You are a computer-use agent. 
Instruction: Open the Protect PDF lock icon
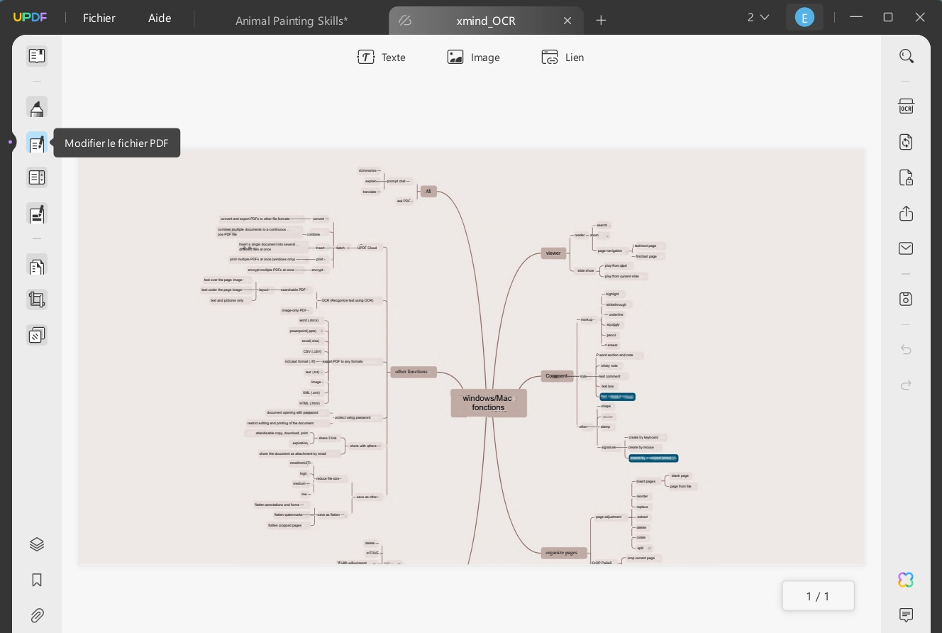pos(906,177)
